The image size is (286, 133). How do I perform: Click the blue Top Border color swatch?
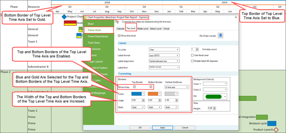click(x=137, y=94)
